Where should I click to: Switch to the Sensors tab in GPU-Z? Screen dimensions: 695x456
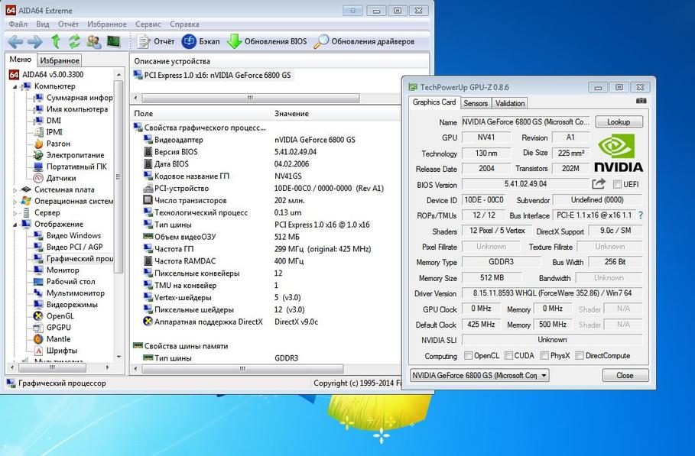tap(476, 103)
